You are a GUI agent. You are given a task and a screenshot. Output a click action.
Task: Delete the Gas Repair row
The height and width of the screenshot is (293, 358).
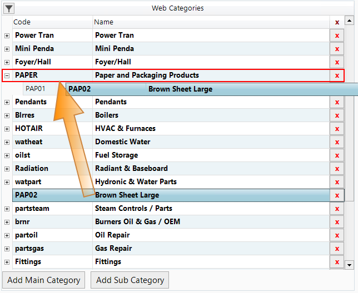point(337,249)
